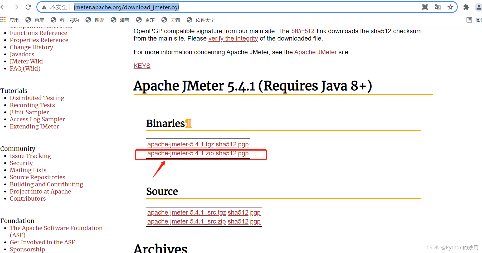Open the Apache JMeter site link
The width and height of the screenshot is (482, 253).
[315, 52]
